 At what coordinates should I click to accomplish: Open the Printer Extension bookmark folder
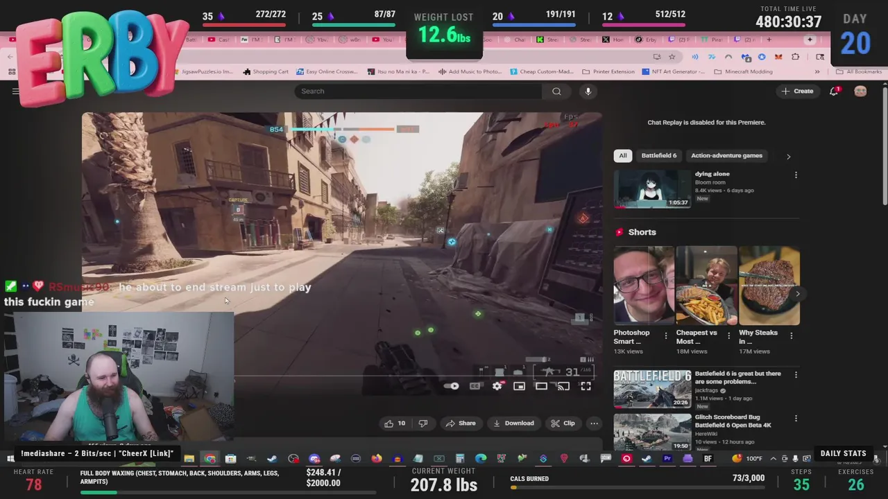(x=608, y=71)
